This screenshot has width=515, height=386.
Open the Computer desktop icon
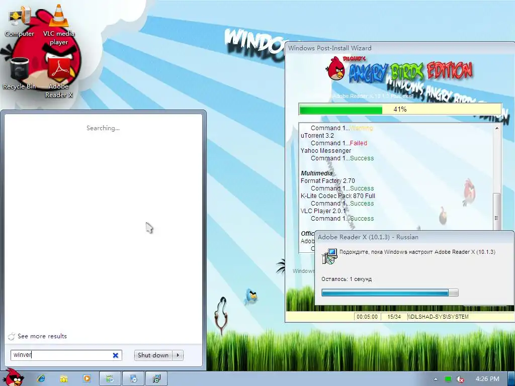point(20,22)
